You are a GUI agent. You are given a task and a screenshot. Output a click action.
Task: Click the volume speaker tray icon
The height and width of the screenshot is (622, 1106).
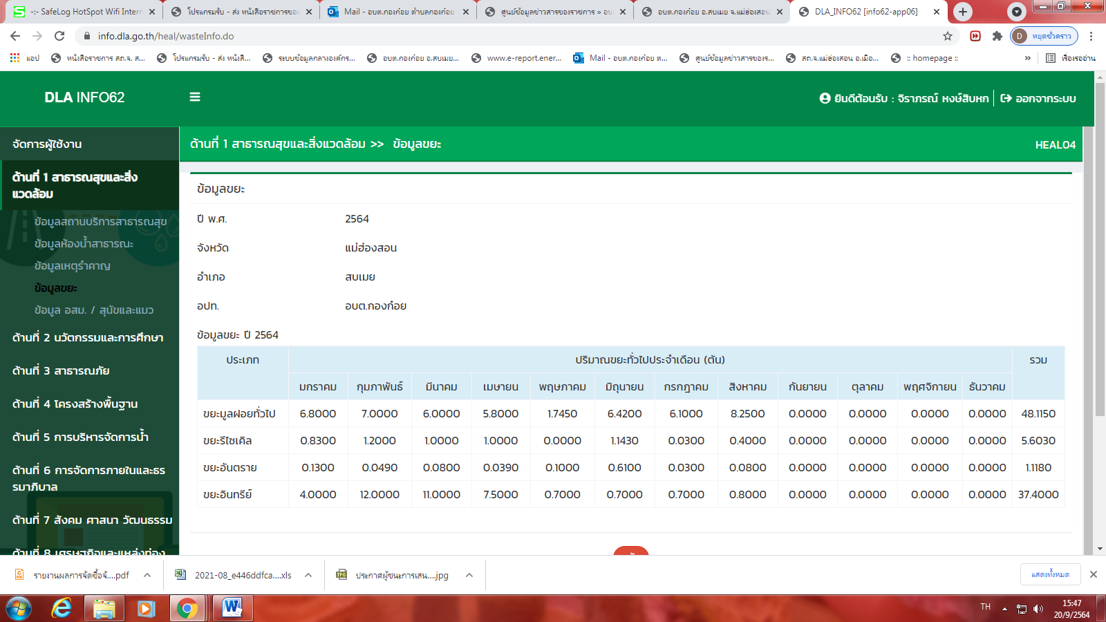click(x=1038, y=609)
